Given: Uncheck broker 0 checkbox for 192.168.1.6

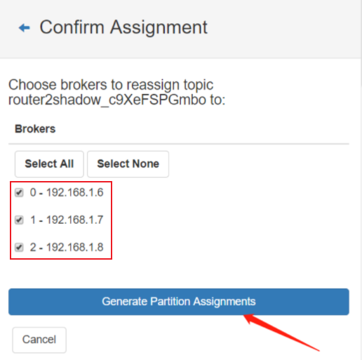Looking at the screenshot, I should (x=19, y=193).
